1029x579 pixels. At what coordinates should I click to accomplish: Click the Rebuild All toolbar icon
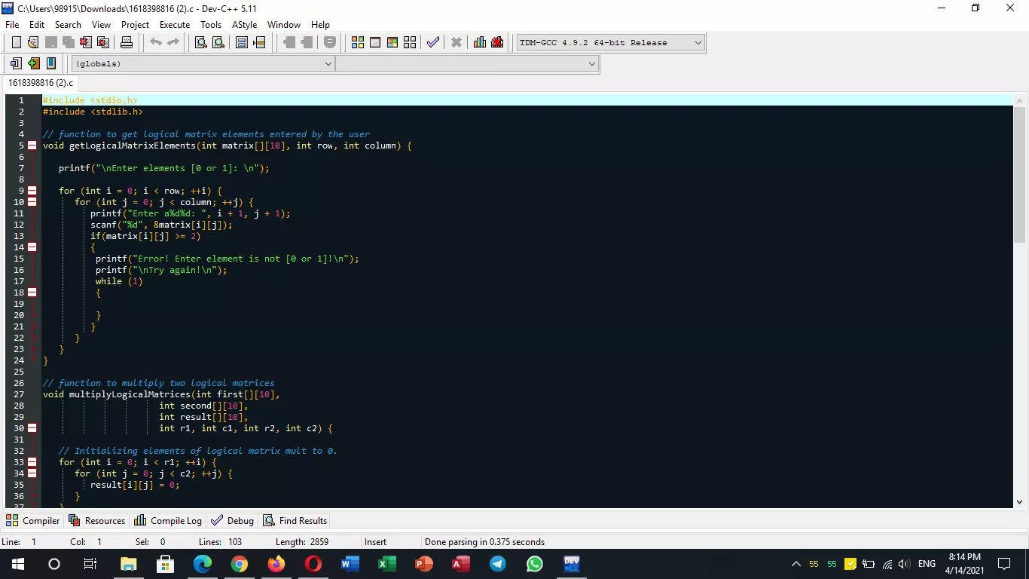click(410, 42)
